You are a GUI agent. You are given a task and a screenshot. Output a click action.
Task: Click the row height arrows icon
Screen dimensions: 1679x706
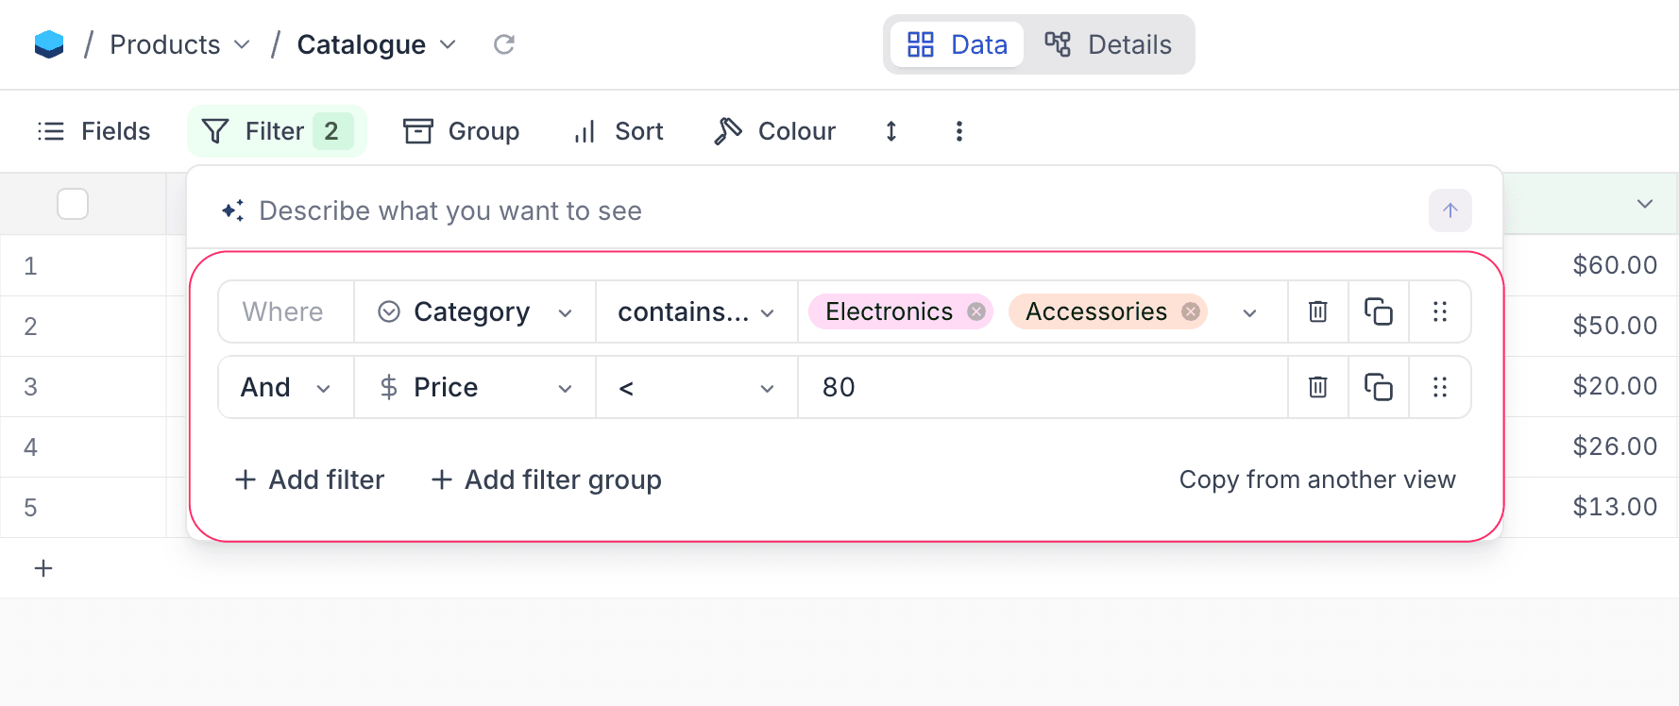coord(890,131)
